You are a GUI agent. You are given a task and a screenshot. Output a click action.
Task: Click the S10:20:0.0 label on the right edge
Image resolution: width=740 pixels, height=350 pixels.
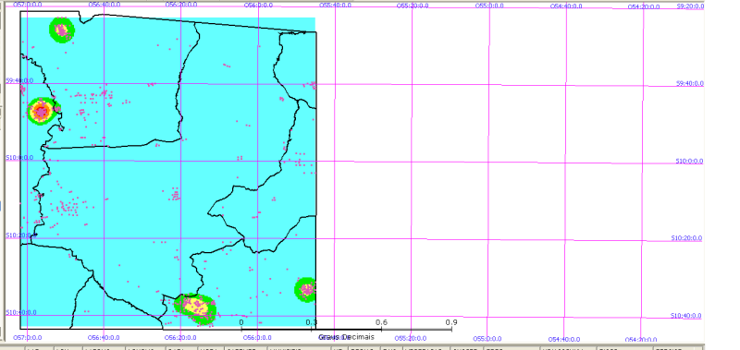coord(686,238)
